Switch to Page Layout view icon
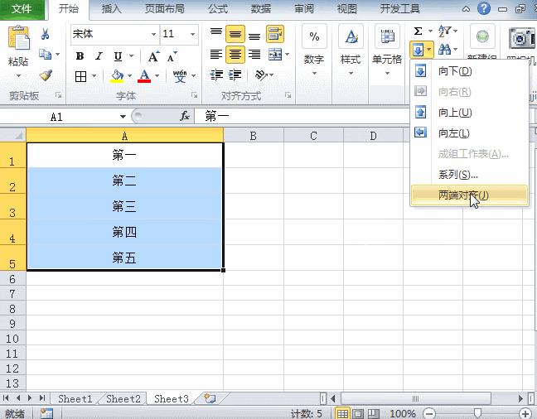This screenshot has width=537, height=419. (358, 413)
